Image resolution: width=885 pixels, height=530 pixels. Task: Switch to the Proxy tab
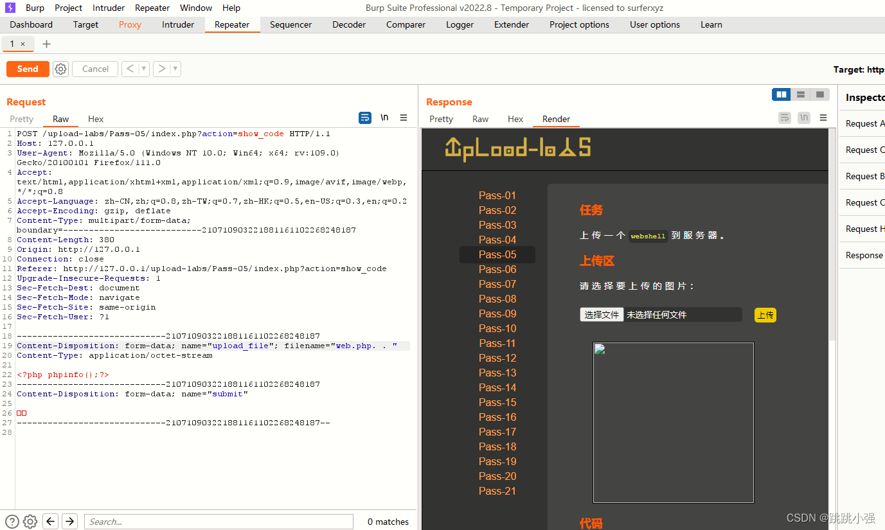pos(130,24)
